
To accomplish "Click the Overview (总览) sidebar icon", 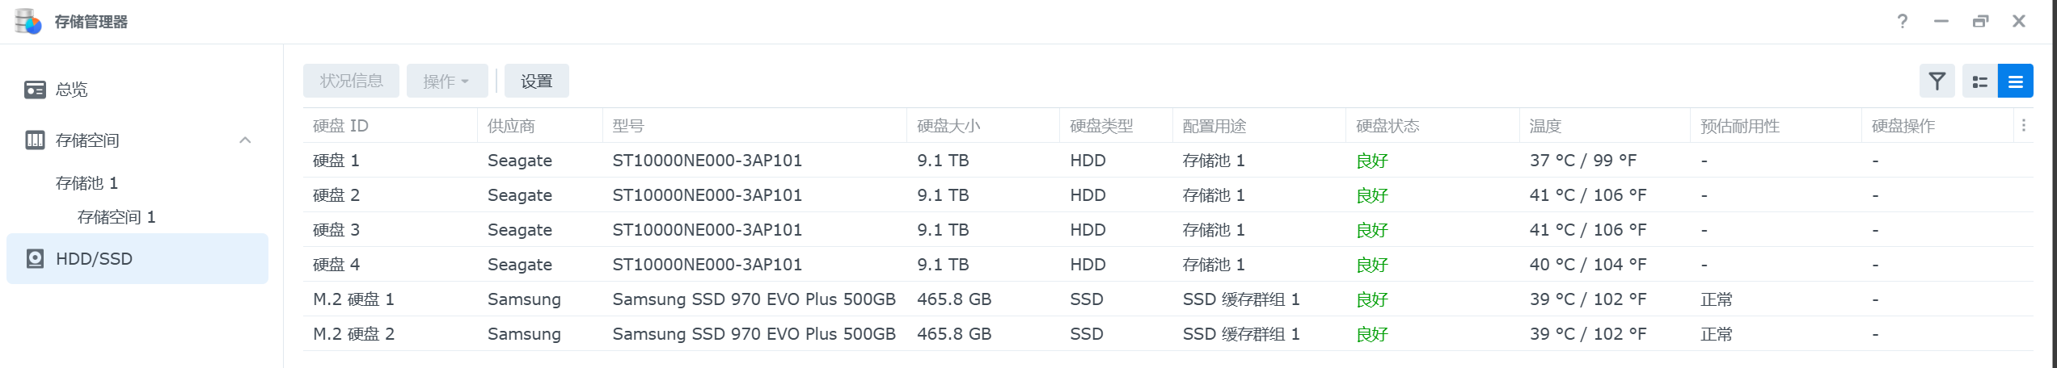I will click(35, 90).
